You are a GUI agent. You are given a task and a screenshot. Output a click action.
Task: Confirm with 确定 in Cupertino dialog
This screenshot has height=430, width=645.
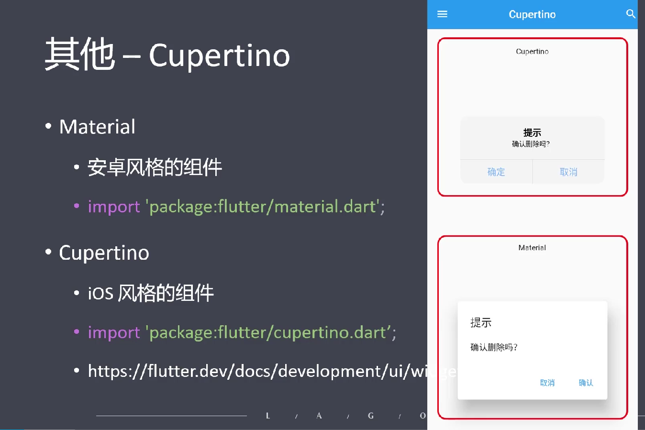[496, 172]
